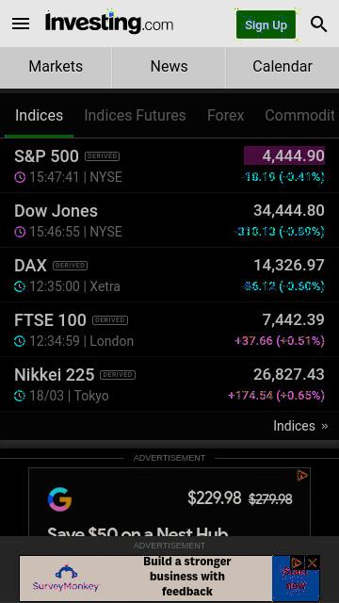Select the Commodities tab
The width and height of the screenshot is (339, 603).
click(x=299, y=115)
